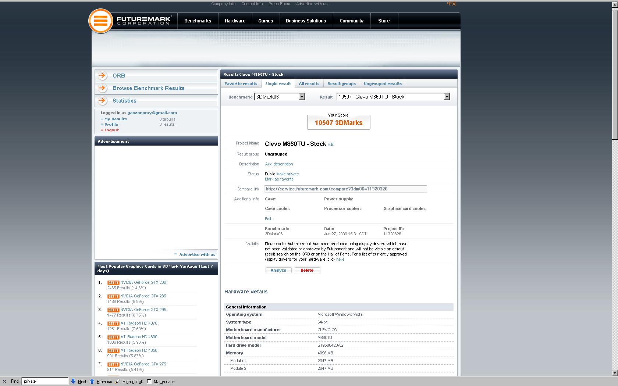The image size is (618, 386).
Task: Click ATI Radeon HD 4890 link
Action: click(139, 337)
